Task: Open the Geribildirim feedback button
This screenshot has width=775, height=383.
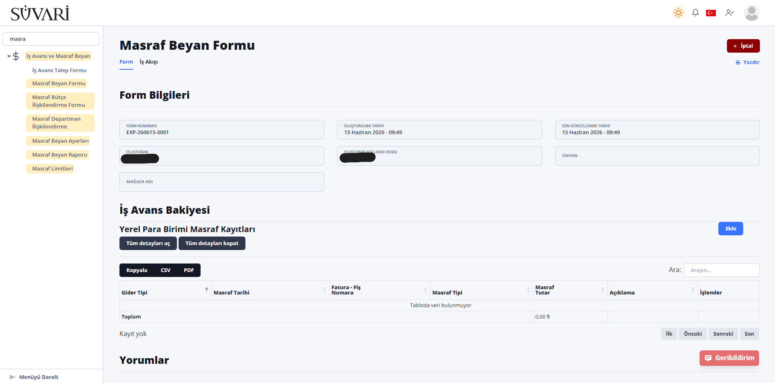Action: point(729,358)
